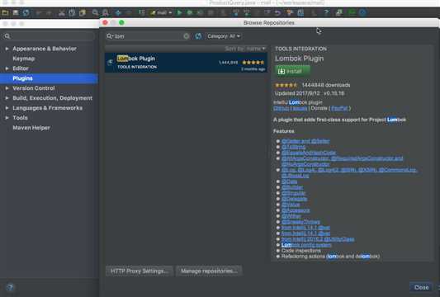Open the GitHub link

[281, 108]
